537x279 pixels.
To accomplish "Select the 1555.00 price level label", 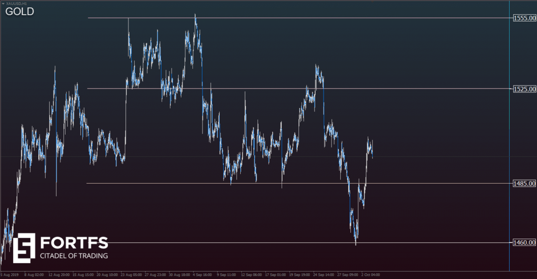I will [524, 18].
